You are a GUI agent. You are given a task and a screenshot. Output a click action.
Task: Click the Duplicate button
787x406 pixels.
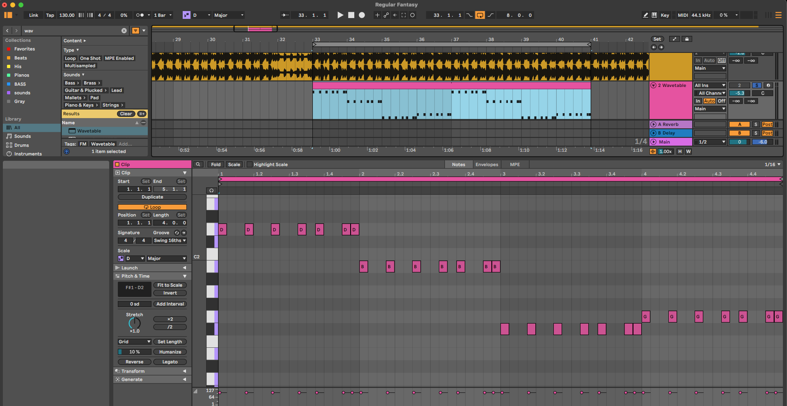pyautogui.click(x=152, y=197)
